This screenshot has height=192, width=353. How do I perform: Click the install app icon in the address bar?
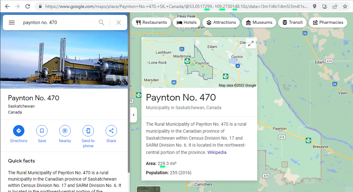point(325,6)
